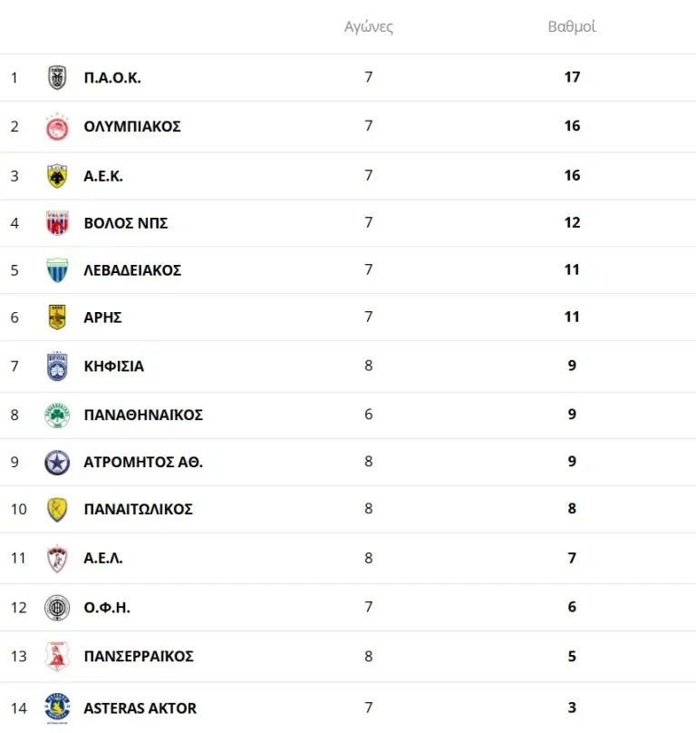Open the ΠΑΝΑΘΗΝΑΙΚΟΣ team page link
The image size is (696, 733).
click(143, 415)
